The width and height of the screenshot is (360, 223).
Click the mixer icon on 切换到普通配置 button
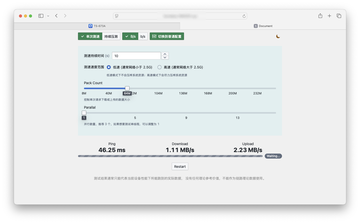pyautogui.click(x=154, y=36)
